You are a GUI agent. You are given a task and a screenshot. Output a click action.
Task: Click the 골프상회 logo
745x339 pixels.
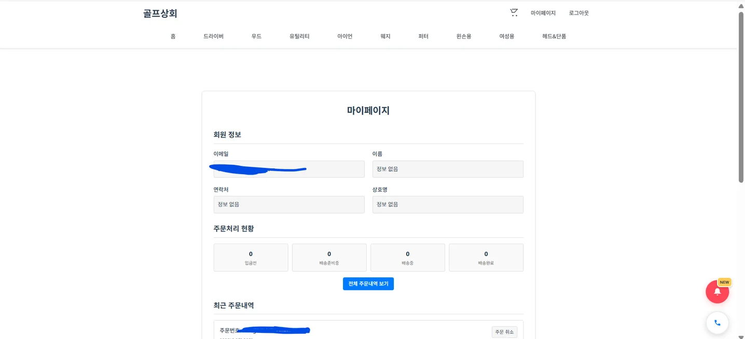pyautogui.click(x=160, y=13)
